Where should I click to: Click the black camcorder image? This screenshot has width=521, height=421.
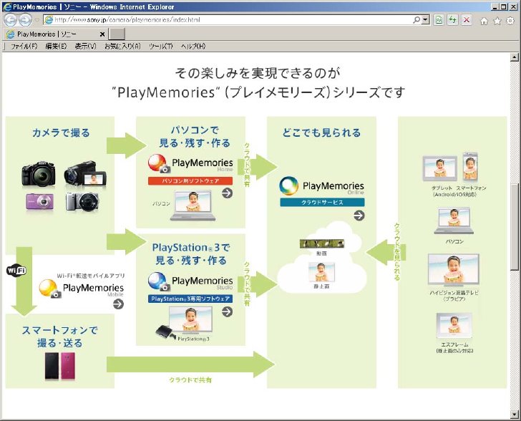85,173
